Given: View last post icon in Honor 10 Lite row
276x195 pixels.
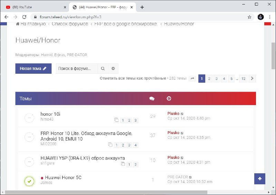Looking at the screenshot, I should [182, 133].
